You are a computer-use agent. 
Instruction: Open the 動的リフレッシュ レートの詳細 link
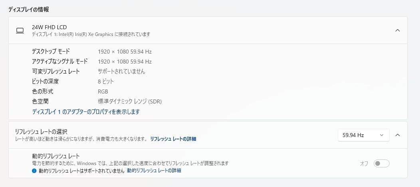coord(154,171)
